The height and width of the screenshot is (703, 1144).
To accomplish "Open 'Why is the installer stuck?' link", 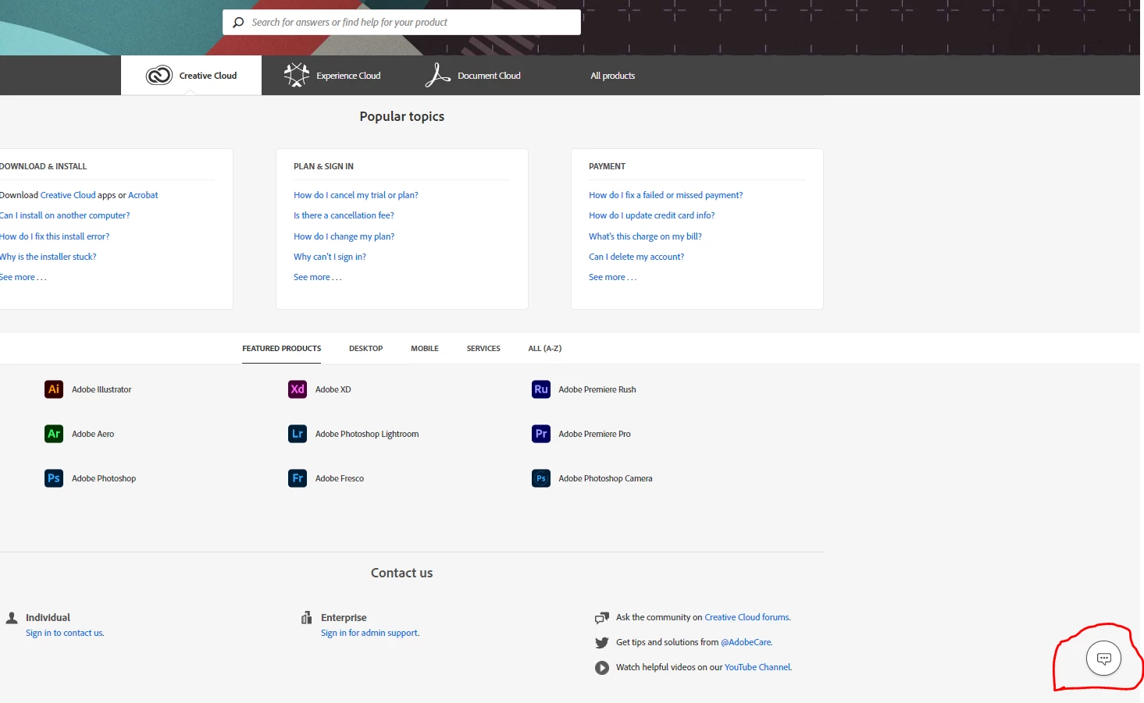I will 48,257.
